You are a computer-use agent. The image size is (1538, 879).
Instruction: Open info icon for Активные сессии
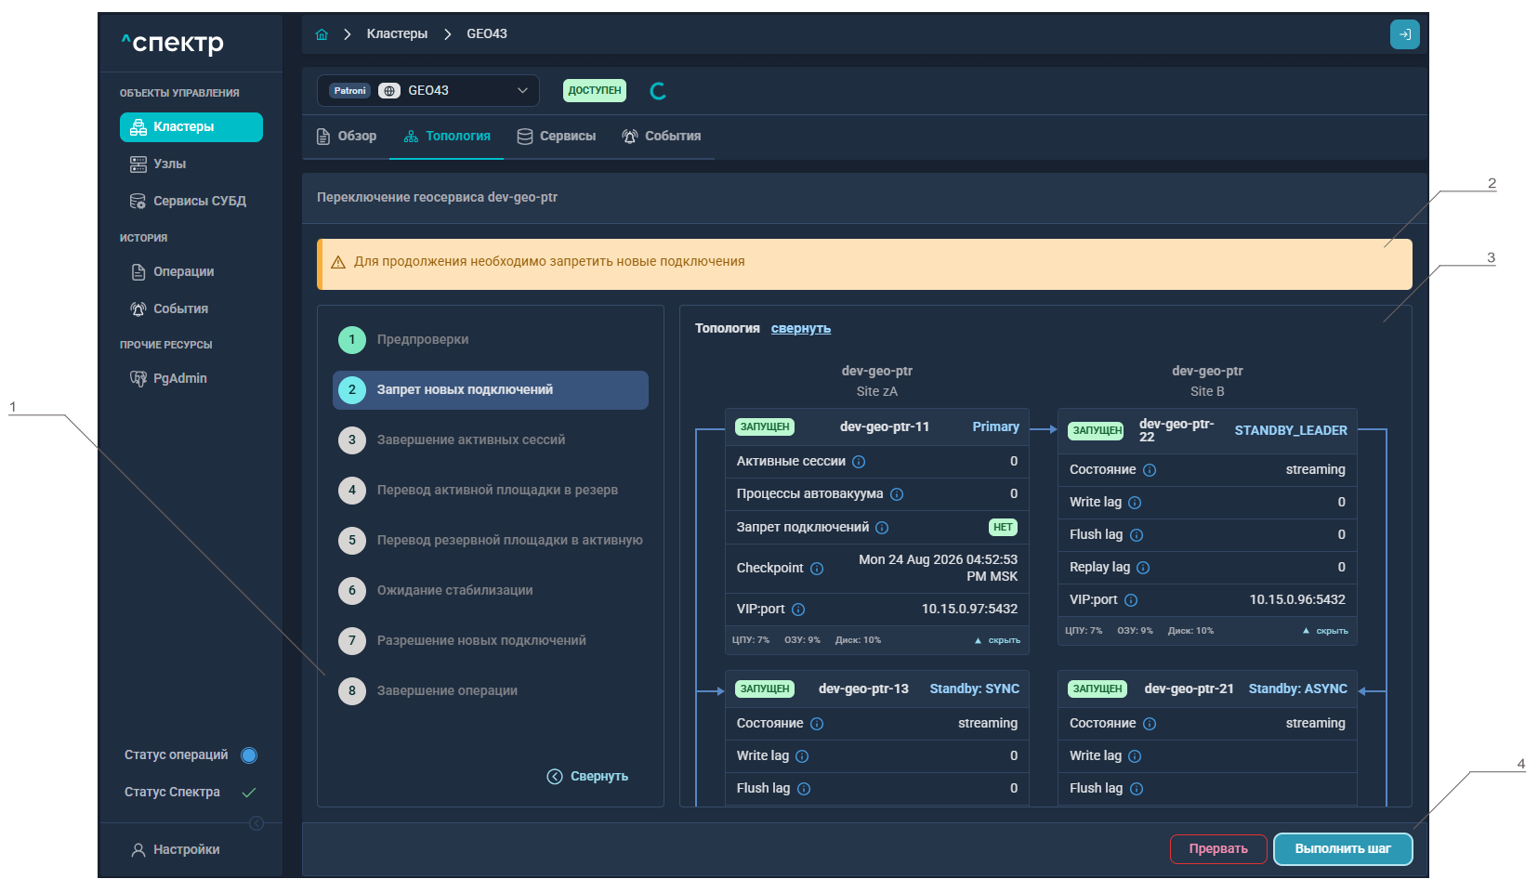coord(859,462)
